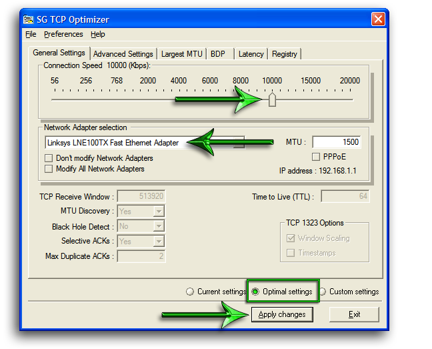432x349 pixels.
Task: Expand the MTU Discovery dropdown
Action: tap(159, 212)
